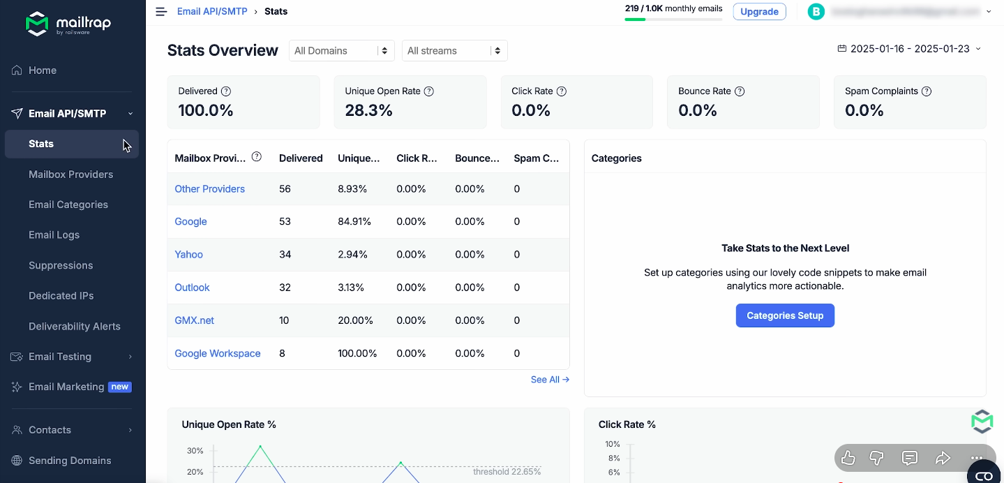Select Stats in the sidebar
This screenshot has height=483, width=1004.
(72, 144)
